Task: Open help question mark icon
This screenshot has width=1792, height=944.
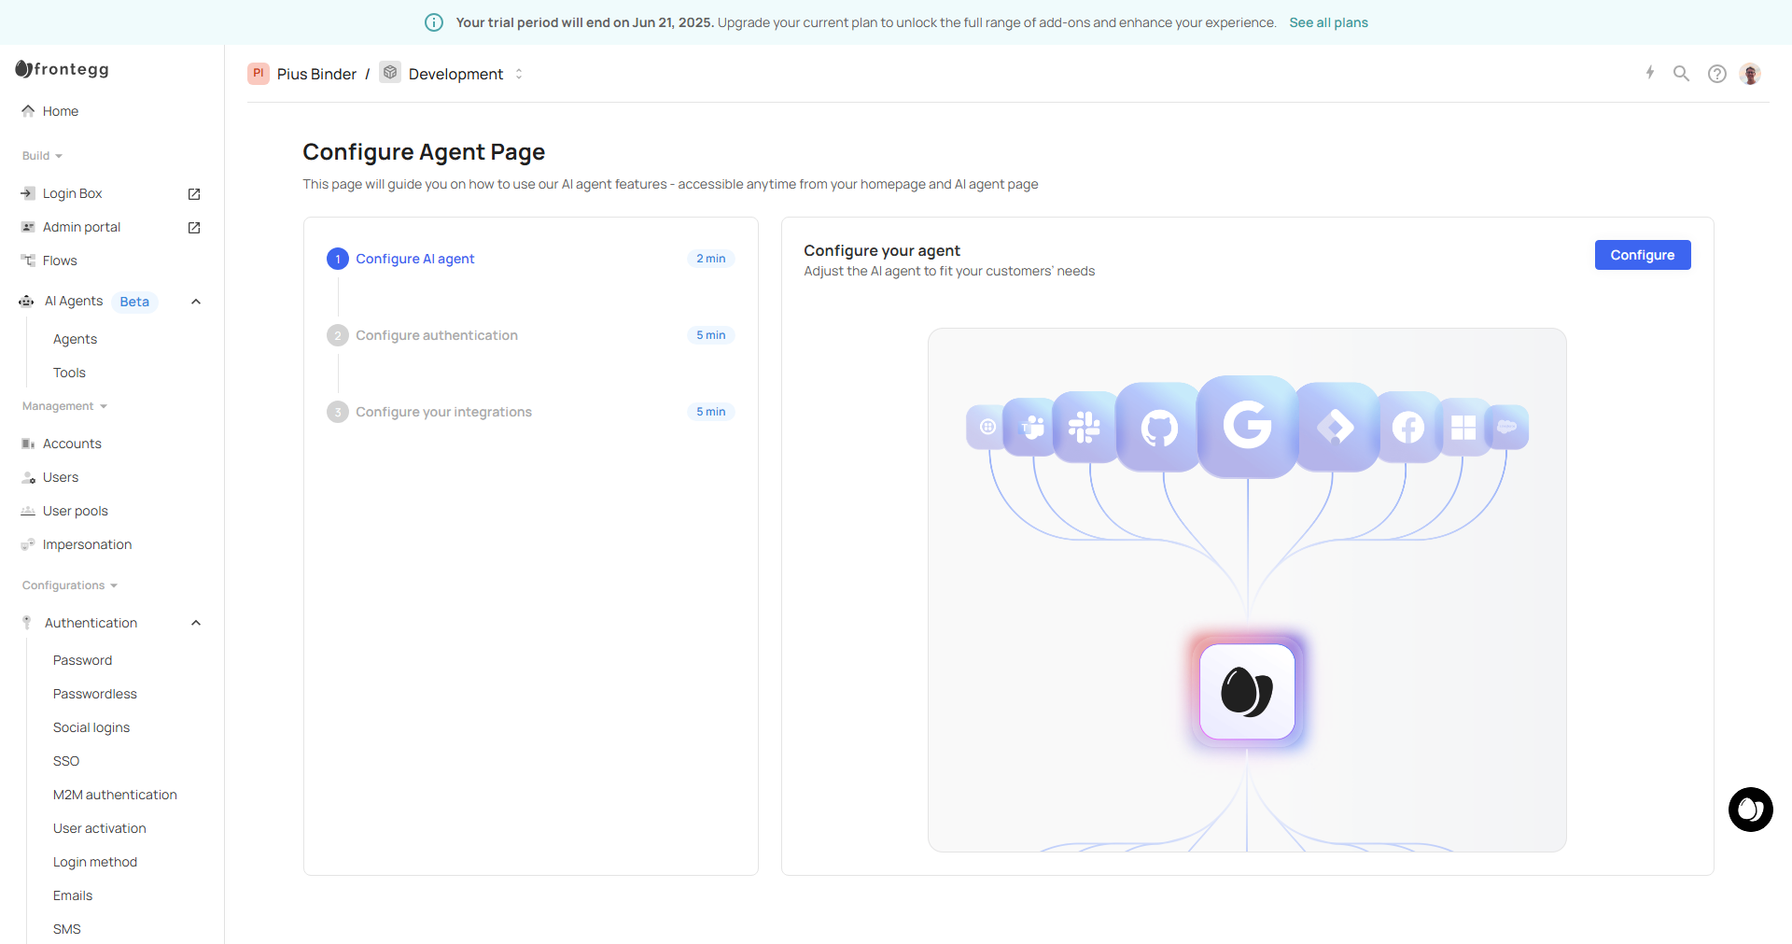Action: coord(1717,74)
